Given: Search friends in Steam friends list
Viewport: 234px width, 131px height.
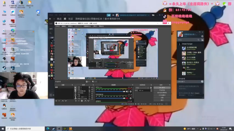Looking at the screenshot, I should click(198, 40).
